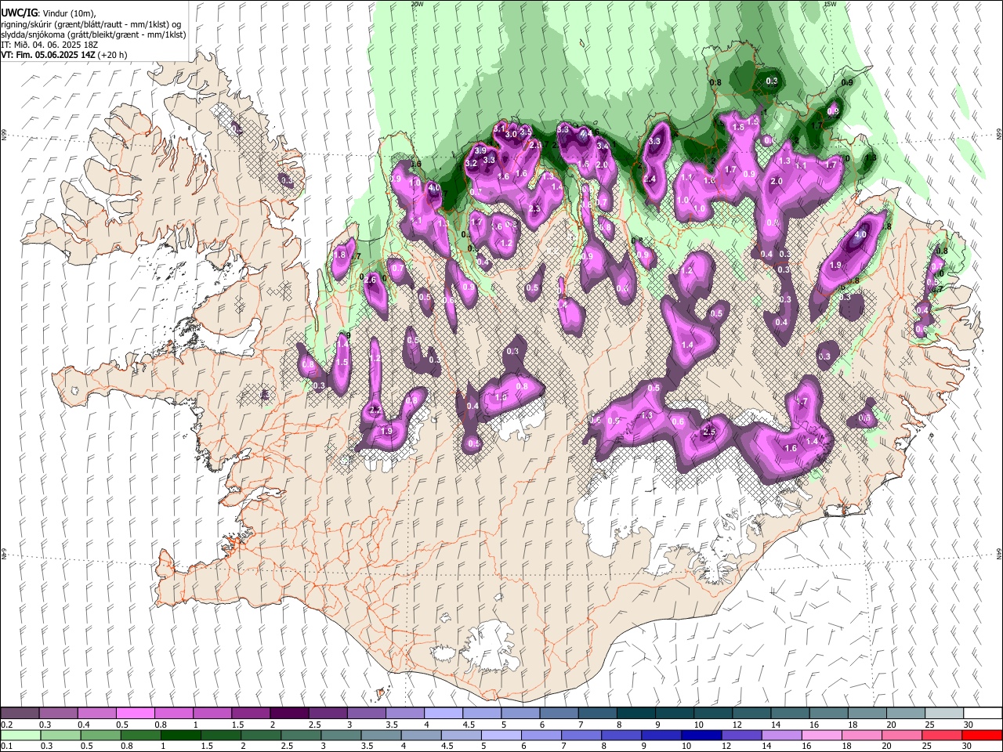Click the 0.2–0.3 dark purple snow swatch

[x=20, y=713]
